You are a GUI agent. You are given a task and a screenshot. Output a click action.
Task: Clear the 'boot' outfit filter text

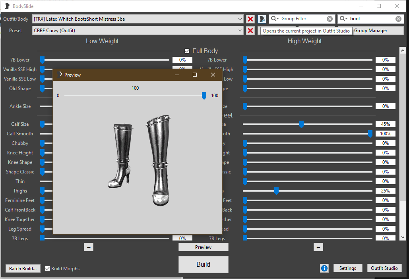tap(398, 19)
